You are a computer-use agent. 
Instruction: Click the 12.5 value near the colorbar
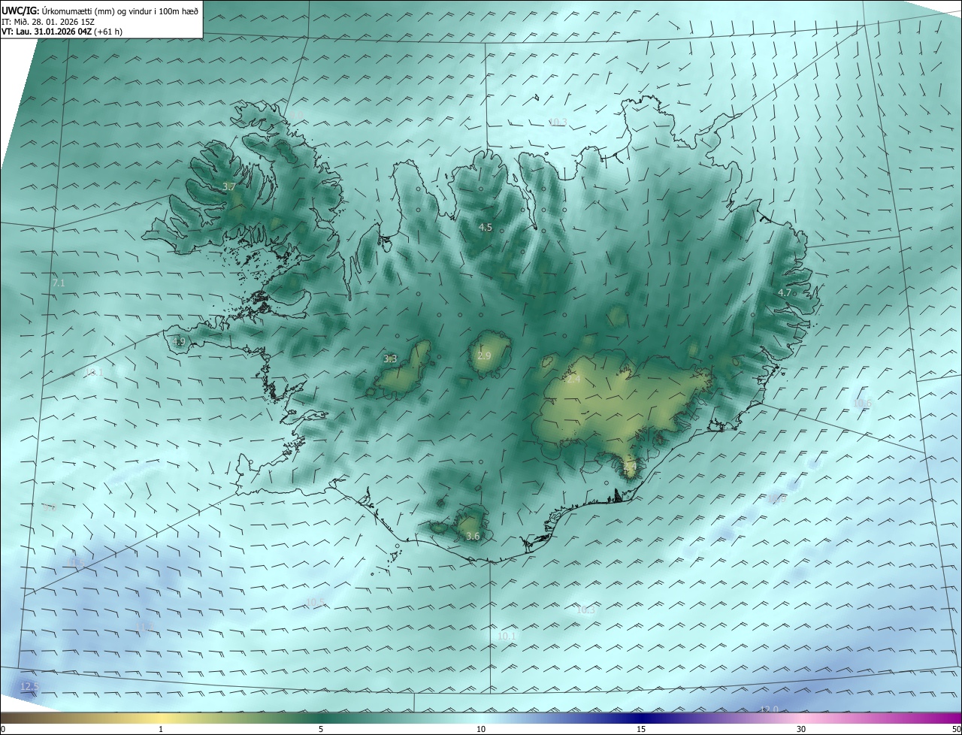[x=29, y=687]
